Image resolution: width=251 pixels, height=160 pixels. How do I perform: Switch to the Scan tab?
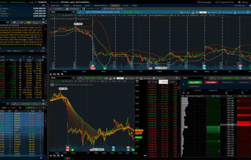[88, 5]
